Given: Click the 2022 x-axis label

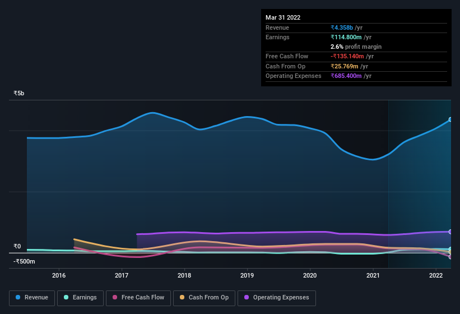Looking at the screenshot, I should click(436, 275).
